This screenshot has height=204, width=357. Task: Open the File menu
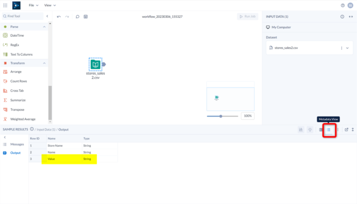pyautogui.click(x=33, y=5)
